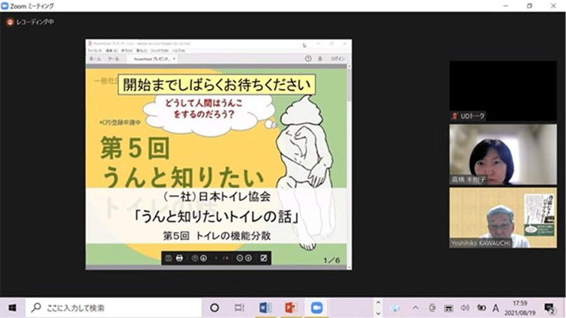566x318 pixels.
Task: Open the notifications bell in Adobe Reader
Action: pos(320,58)
